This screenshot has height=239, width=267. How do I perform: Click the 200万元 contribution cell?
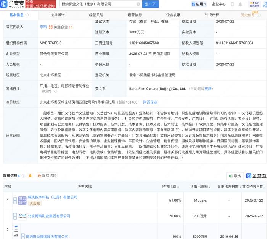(200, 216)
